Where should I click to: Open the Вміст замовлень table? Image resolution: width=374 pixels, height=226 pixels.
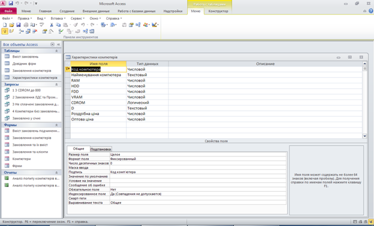(x=25, y=57)
